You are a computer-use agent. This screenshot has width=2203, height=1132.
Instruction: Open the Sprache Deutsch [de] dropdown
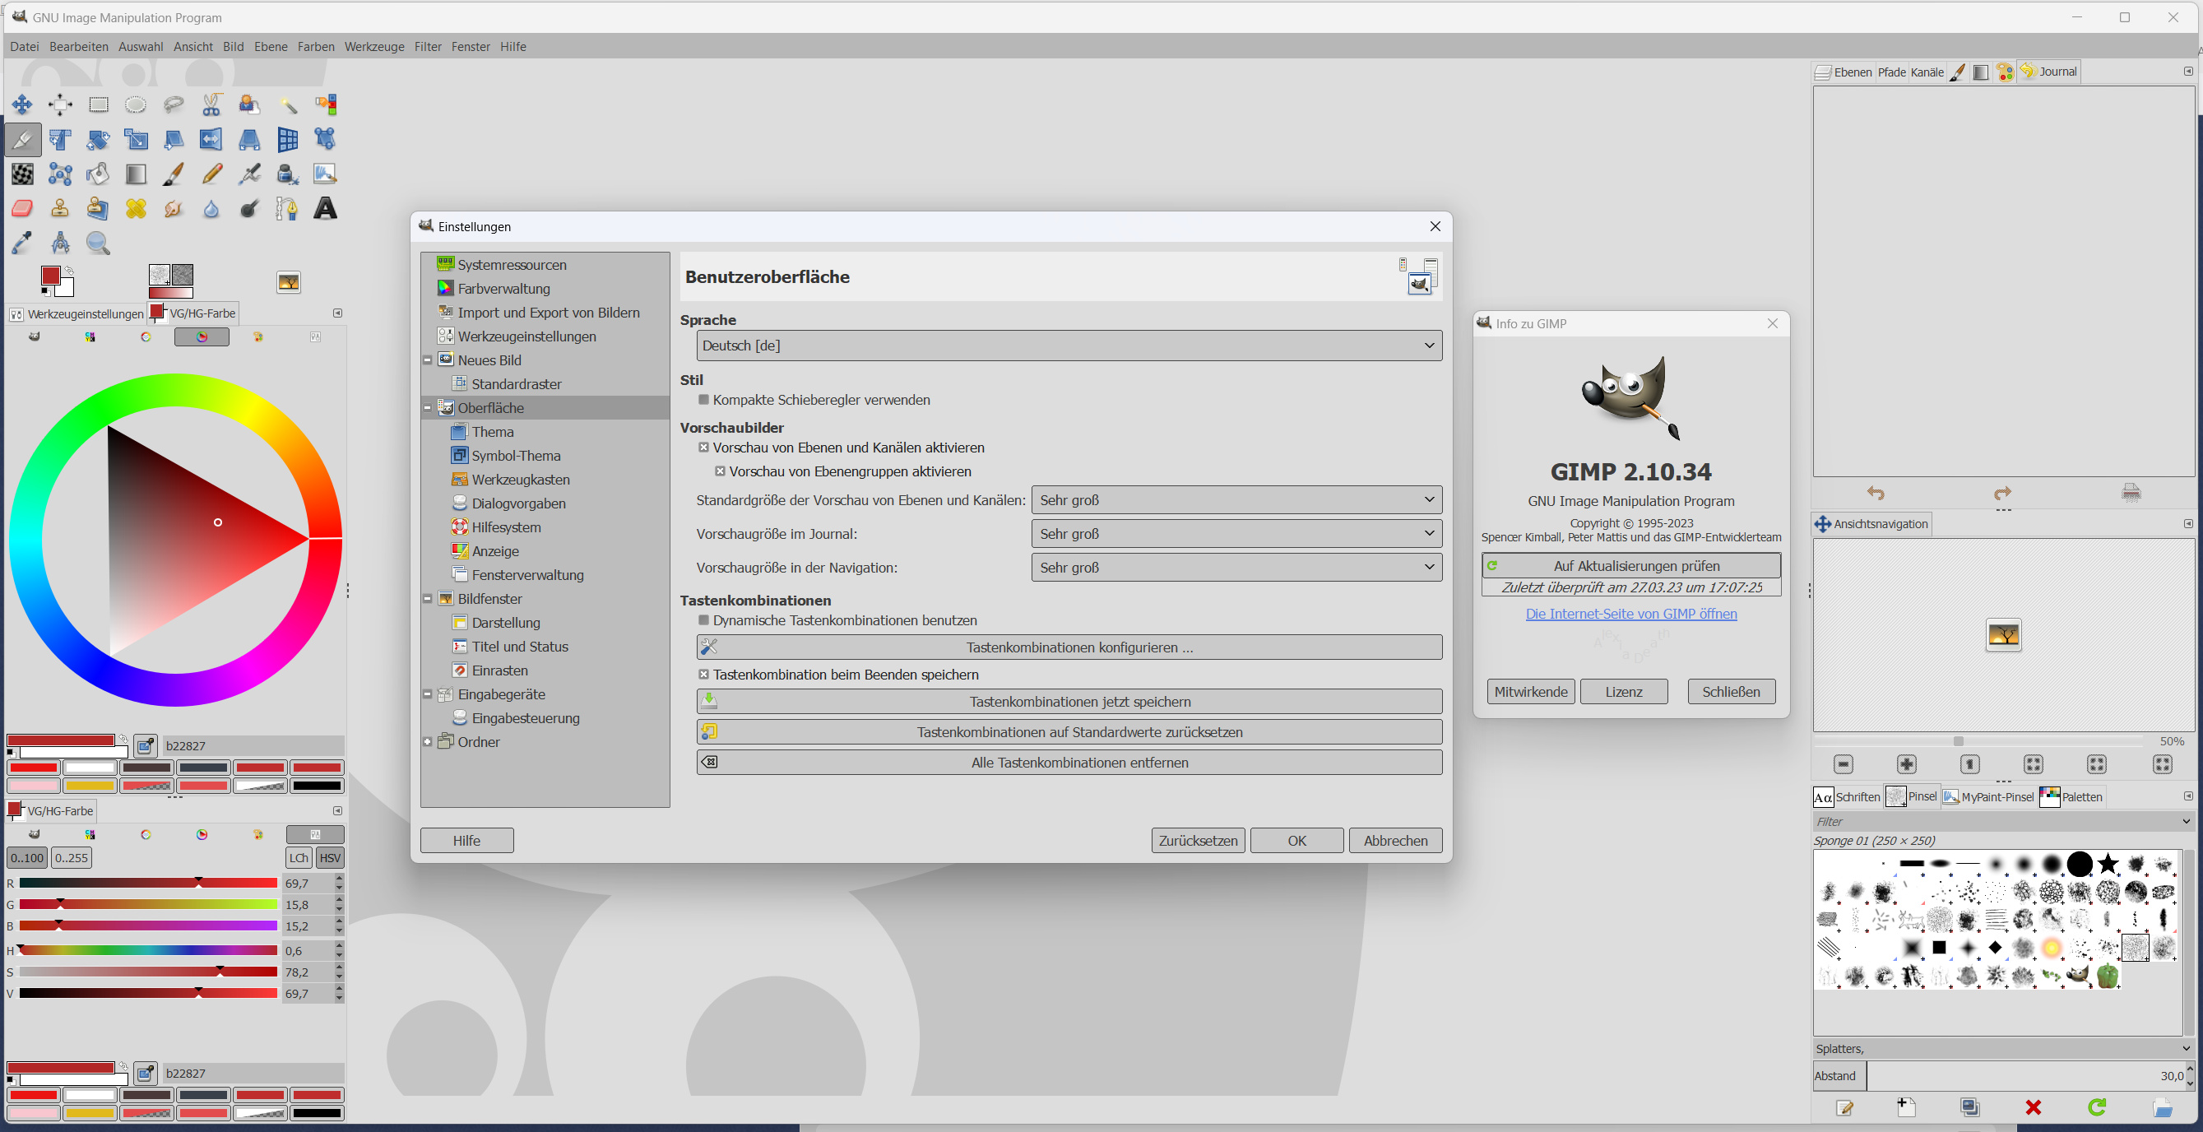pos(1068,346)
